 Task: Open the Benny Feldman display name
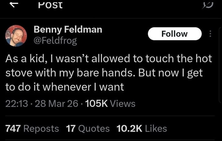click(68, 30)
